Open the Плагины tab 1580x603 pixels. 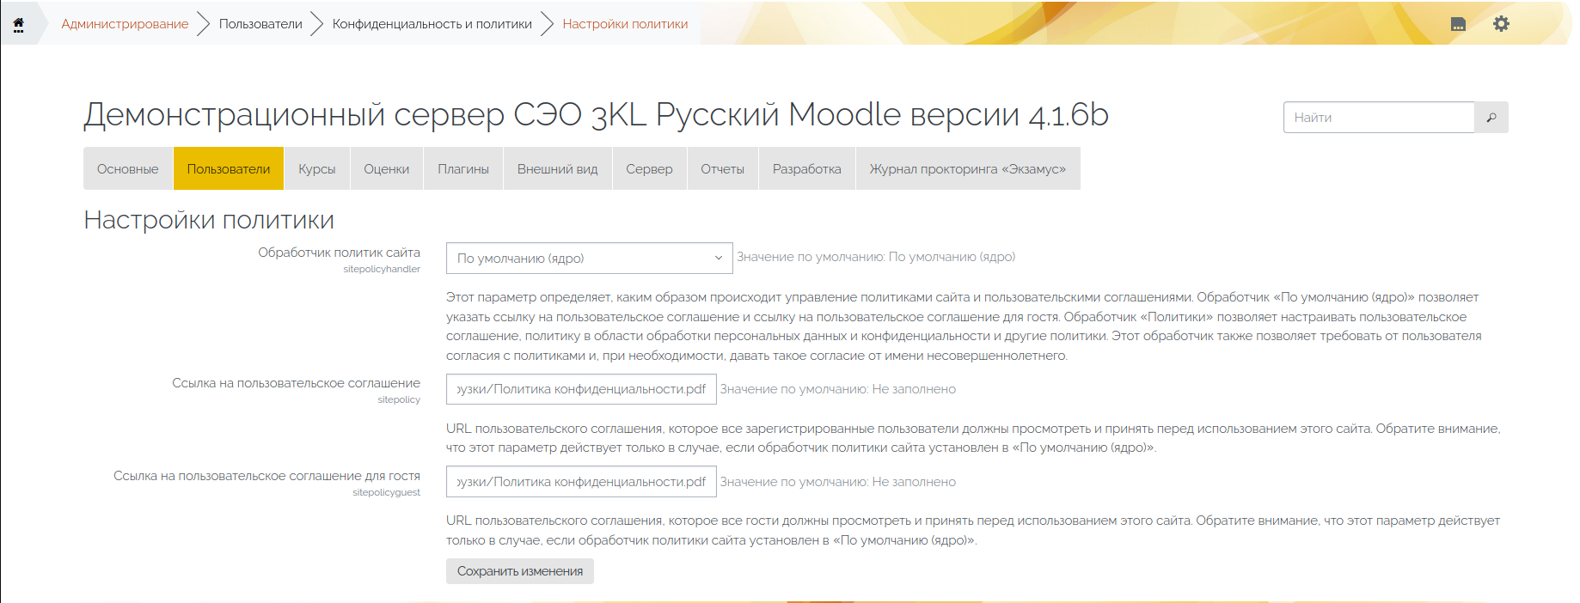463,168
